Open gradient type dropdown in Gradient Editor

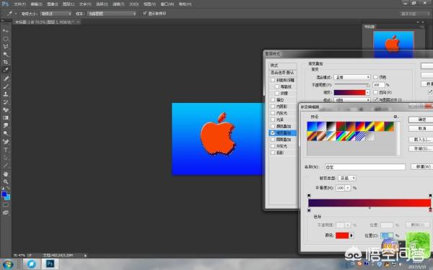pyautogui.click(x=347, y=179)
